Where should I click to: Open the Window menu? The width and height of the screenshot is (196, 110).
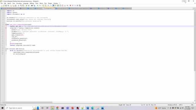click(56, 3)
